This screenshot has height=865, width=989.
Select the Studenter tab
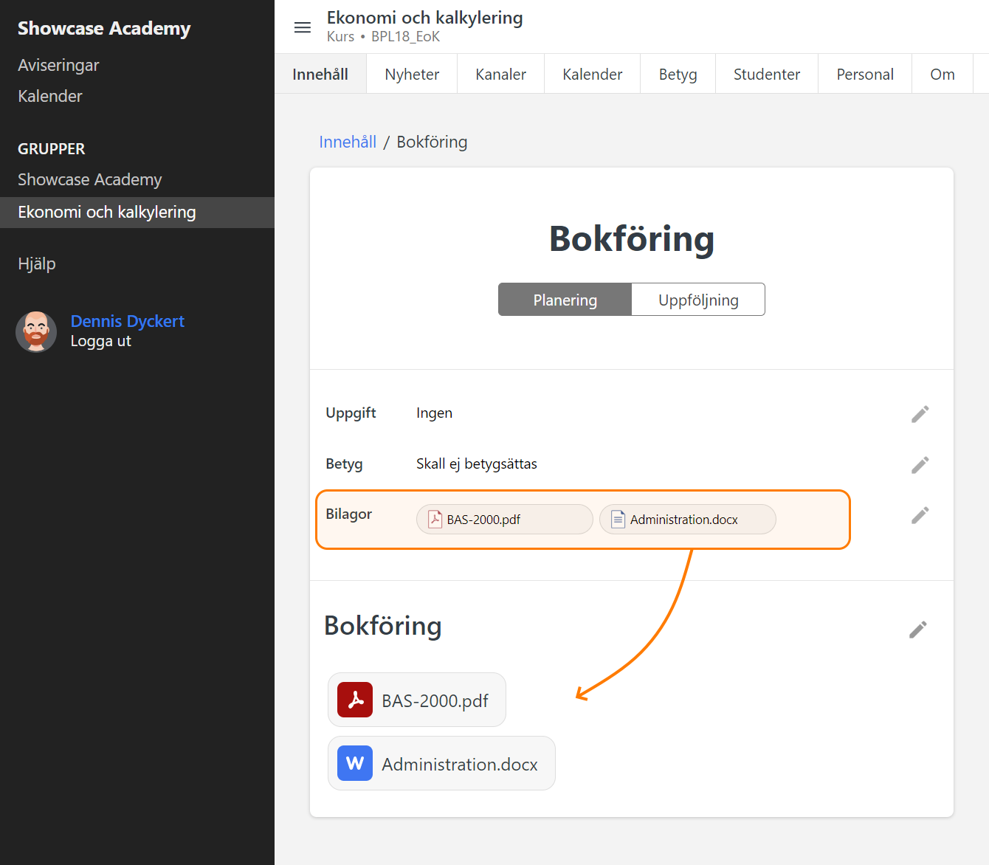(766, 75)
